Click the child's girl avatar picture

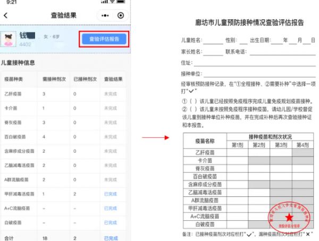[10, 39]
